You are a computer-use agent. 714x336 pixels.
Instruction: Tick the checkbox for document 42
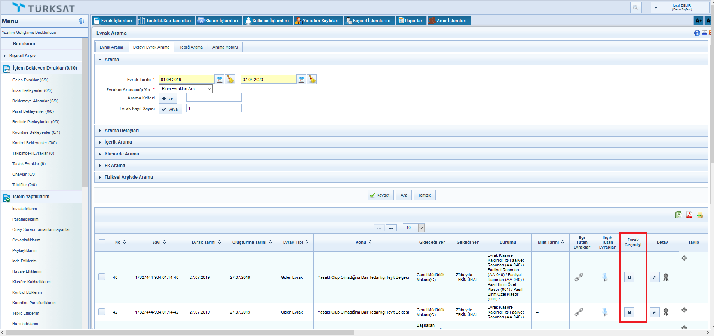coord(102,312)
